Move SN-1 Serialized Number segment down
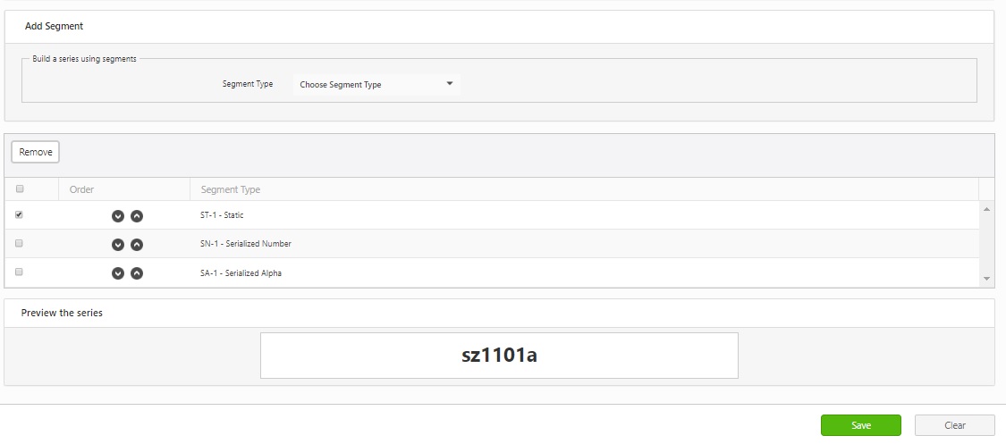The height and width of the screenshot is (444, 1006). coord(117,244)
